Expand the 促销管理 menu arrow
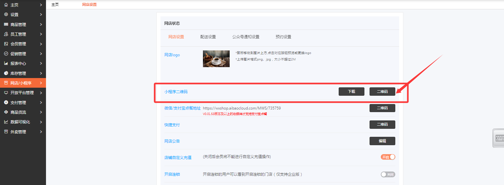The width and height of the screenshot is (504, 185). [41, 54]
